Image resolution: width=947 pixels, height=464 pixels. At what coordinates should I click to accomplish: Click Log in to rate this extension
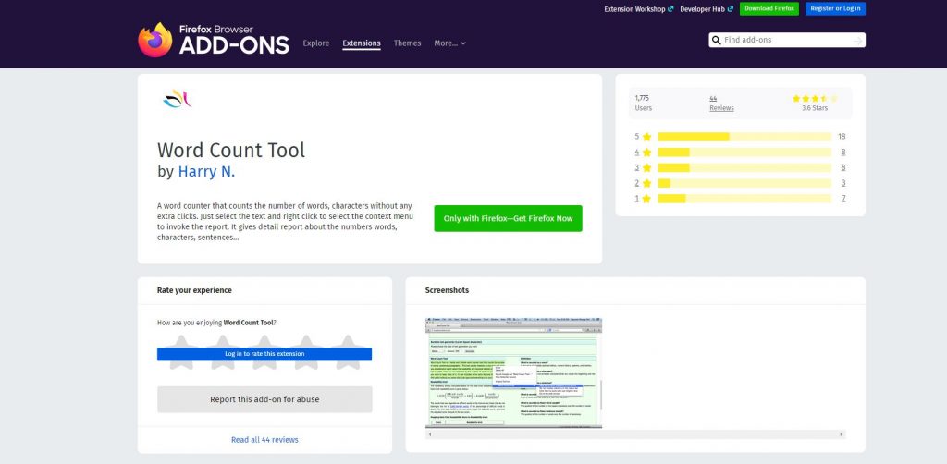click(264, 354)
